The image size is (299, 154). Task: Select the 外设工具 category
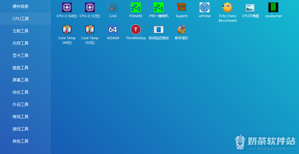pyautogui.click(x=26, y=104)
